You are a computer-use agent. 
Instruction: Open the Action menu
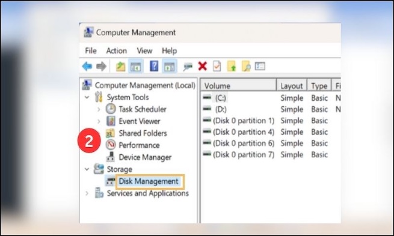[116, 50]
